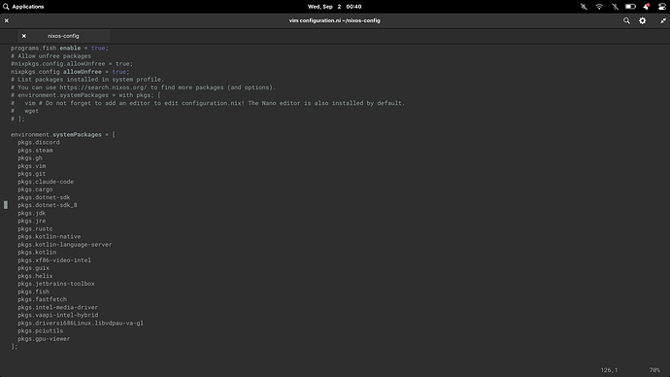Close the terminal window
Screen dimensions: 670x377
[7, 20]
